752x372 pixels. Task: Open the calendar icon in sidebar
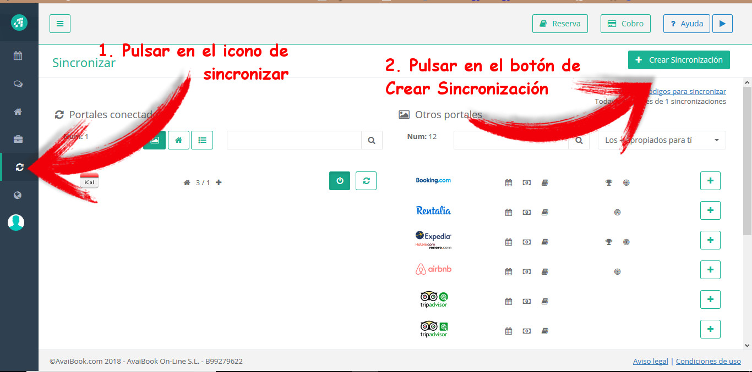[x=18, y=55]
